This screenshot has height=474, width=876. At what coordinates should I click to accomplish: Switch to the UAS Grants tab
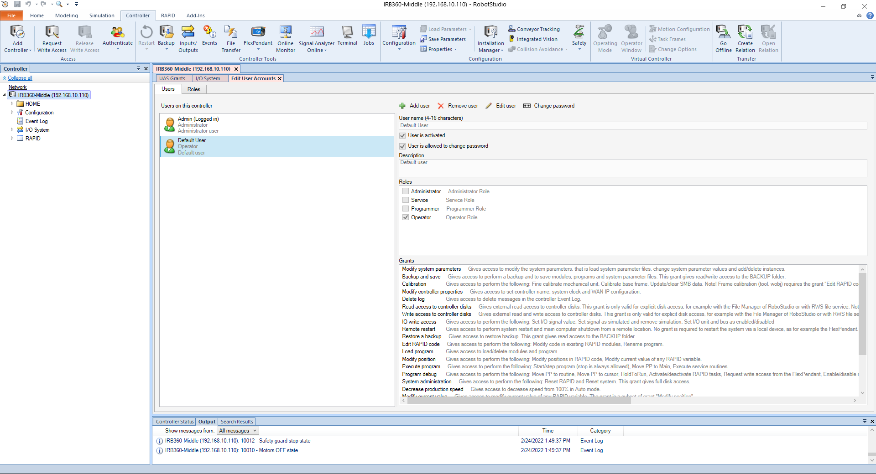[172, 78]
